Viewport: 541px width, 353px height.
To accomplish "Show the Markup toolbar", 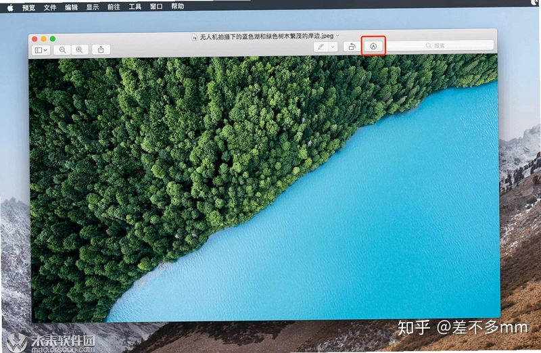I will coord(373,46).
